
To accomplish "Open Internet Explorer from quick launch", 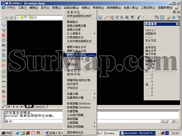I will 18,133.
